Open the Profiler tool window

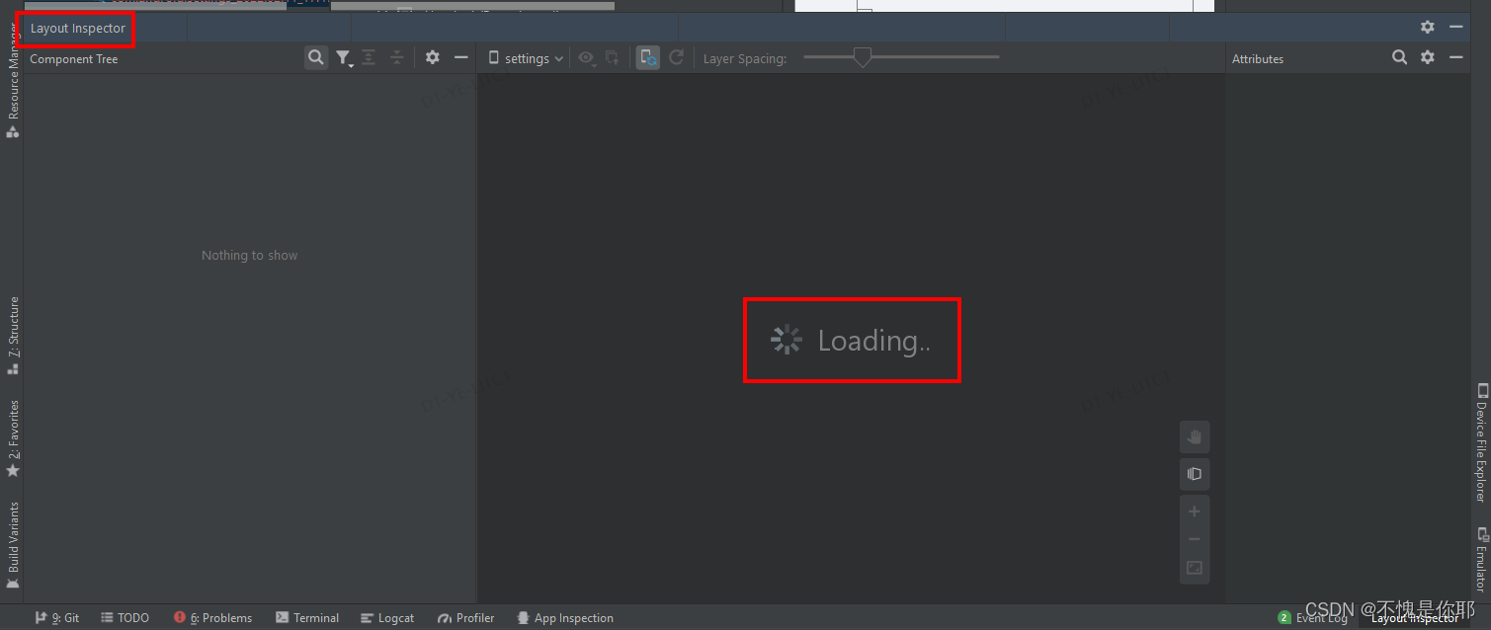click(465, 618)
